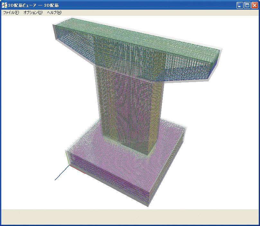Open the オプション(O) menu
Image resolution: width=260 pixels, height=226 pixels.
pyautogui.click(x=33, y=13)
